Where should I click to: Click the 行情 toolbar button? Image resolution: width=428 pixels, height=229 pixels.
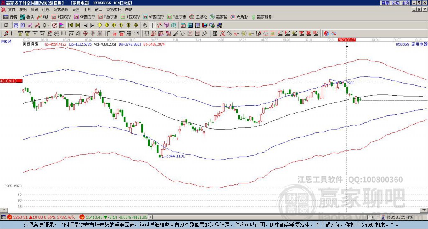pyautogui.click(x=10, y=17)
